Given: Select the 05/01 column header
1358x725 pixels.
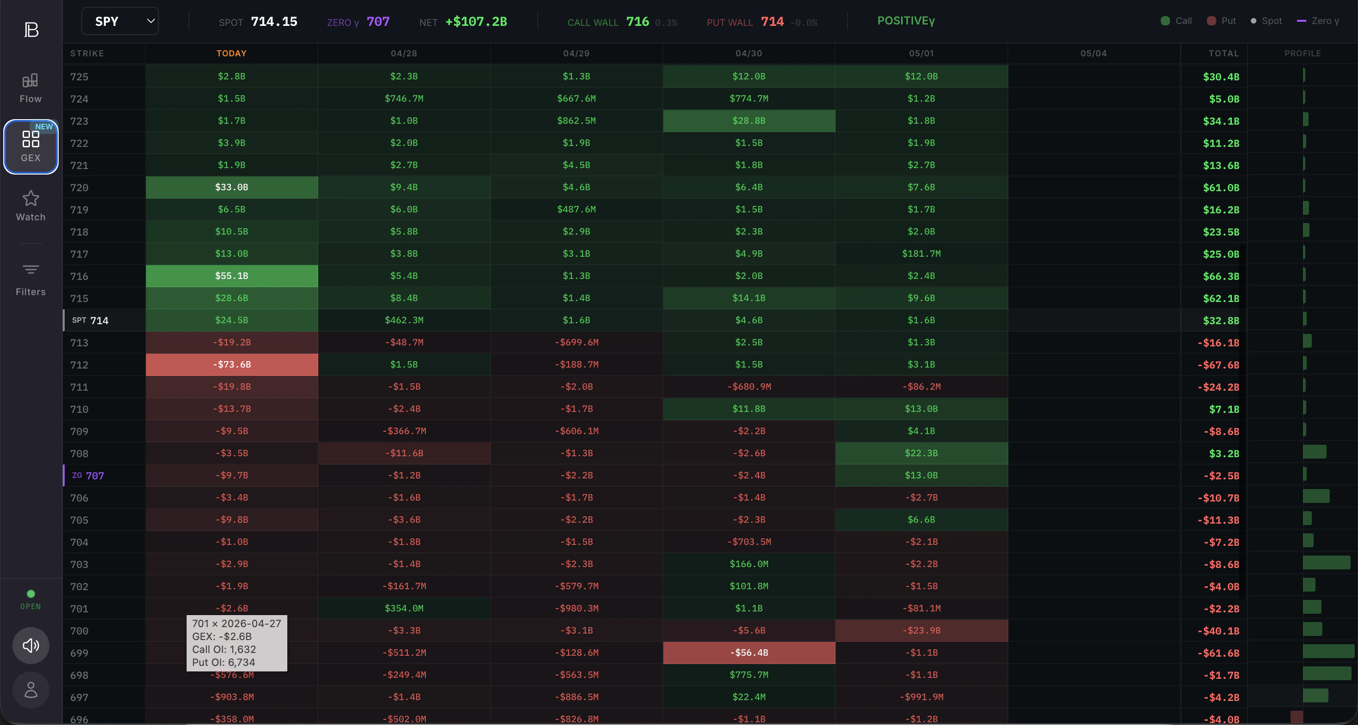Looking at the screenshot, I should (x=921, y=53).
